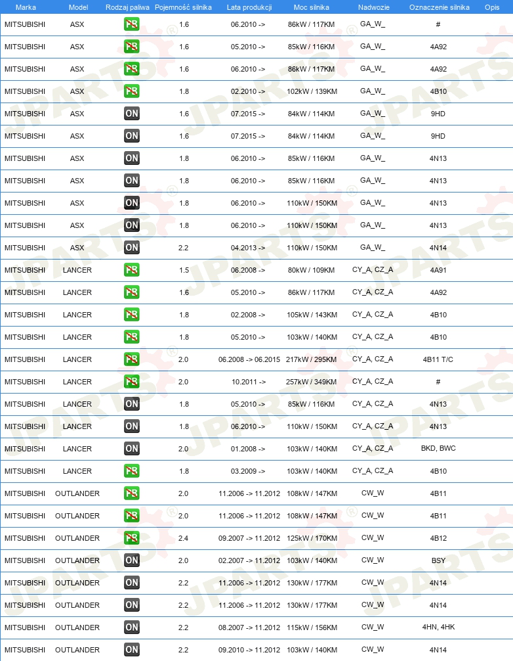513x661 pixels.
Task: Select the 217kW / 295KM power cell
Action: point(312,359)
